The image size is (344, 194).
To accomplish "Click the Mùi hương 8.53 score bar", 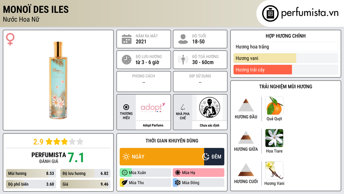I will (x=31, y=173).
